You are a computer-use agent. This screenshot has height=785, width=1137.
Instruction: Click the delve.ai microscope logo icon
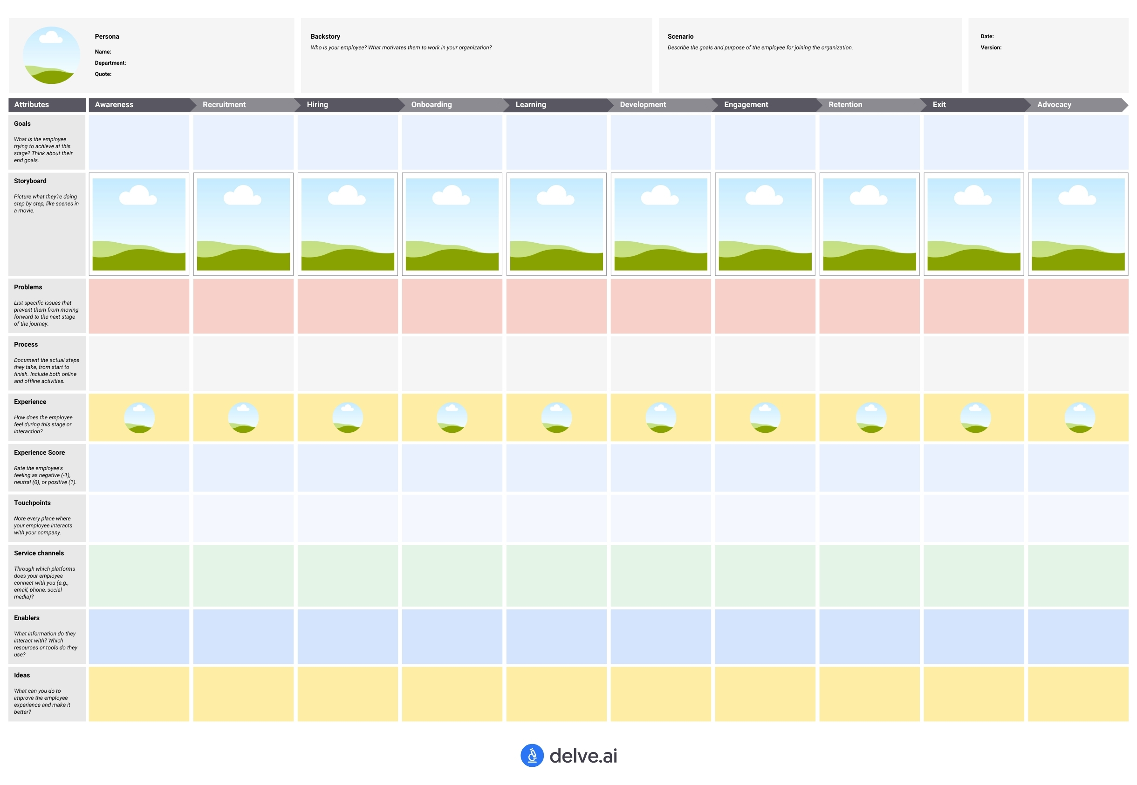click(x=534, y=755)
